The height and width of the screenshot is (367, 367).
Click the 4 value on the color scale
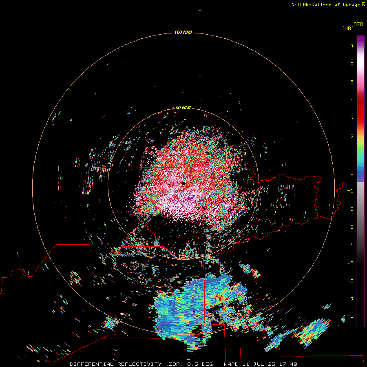(x=352, y=100)
